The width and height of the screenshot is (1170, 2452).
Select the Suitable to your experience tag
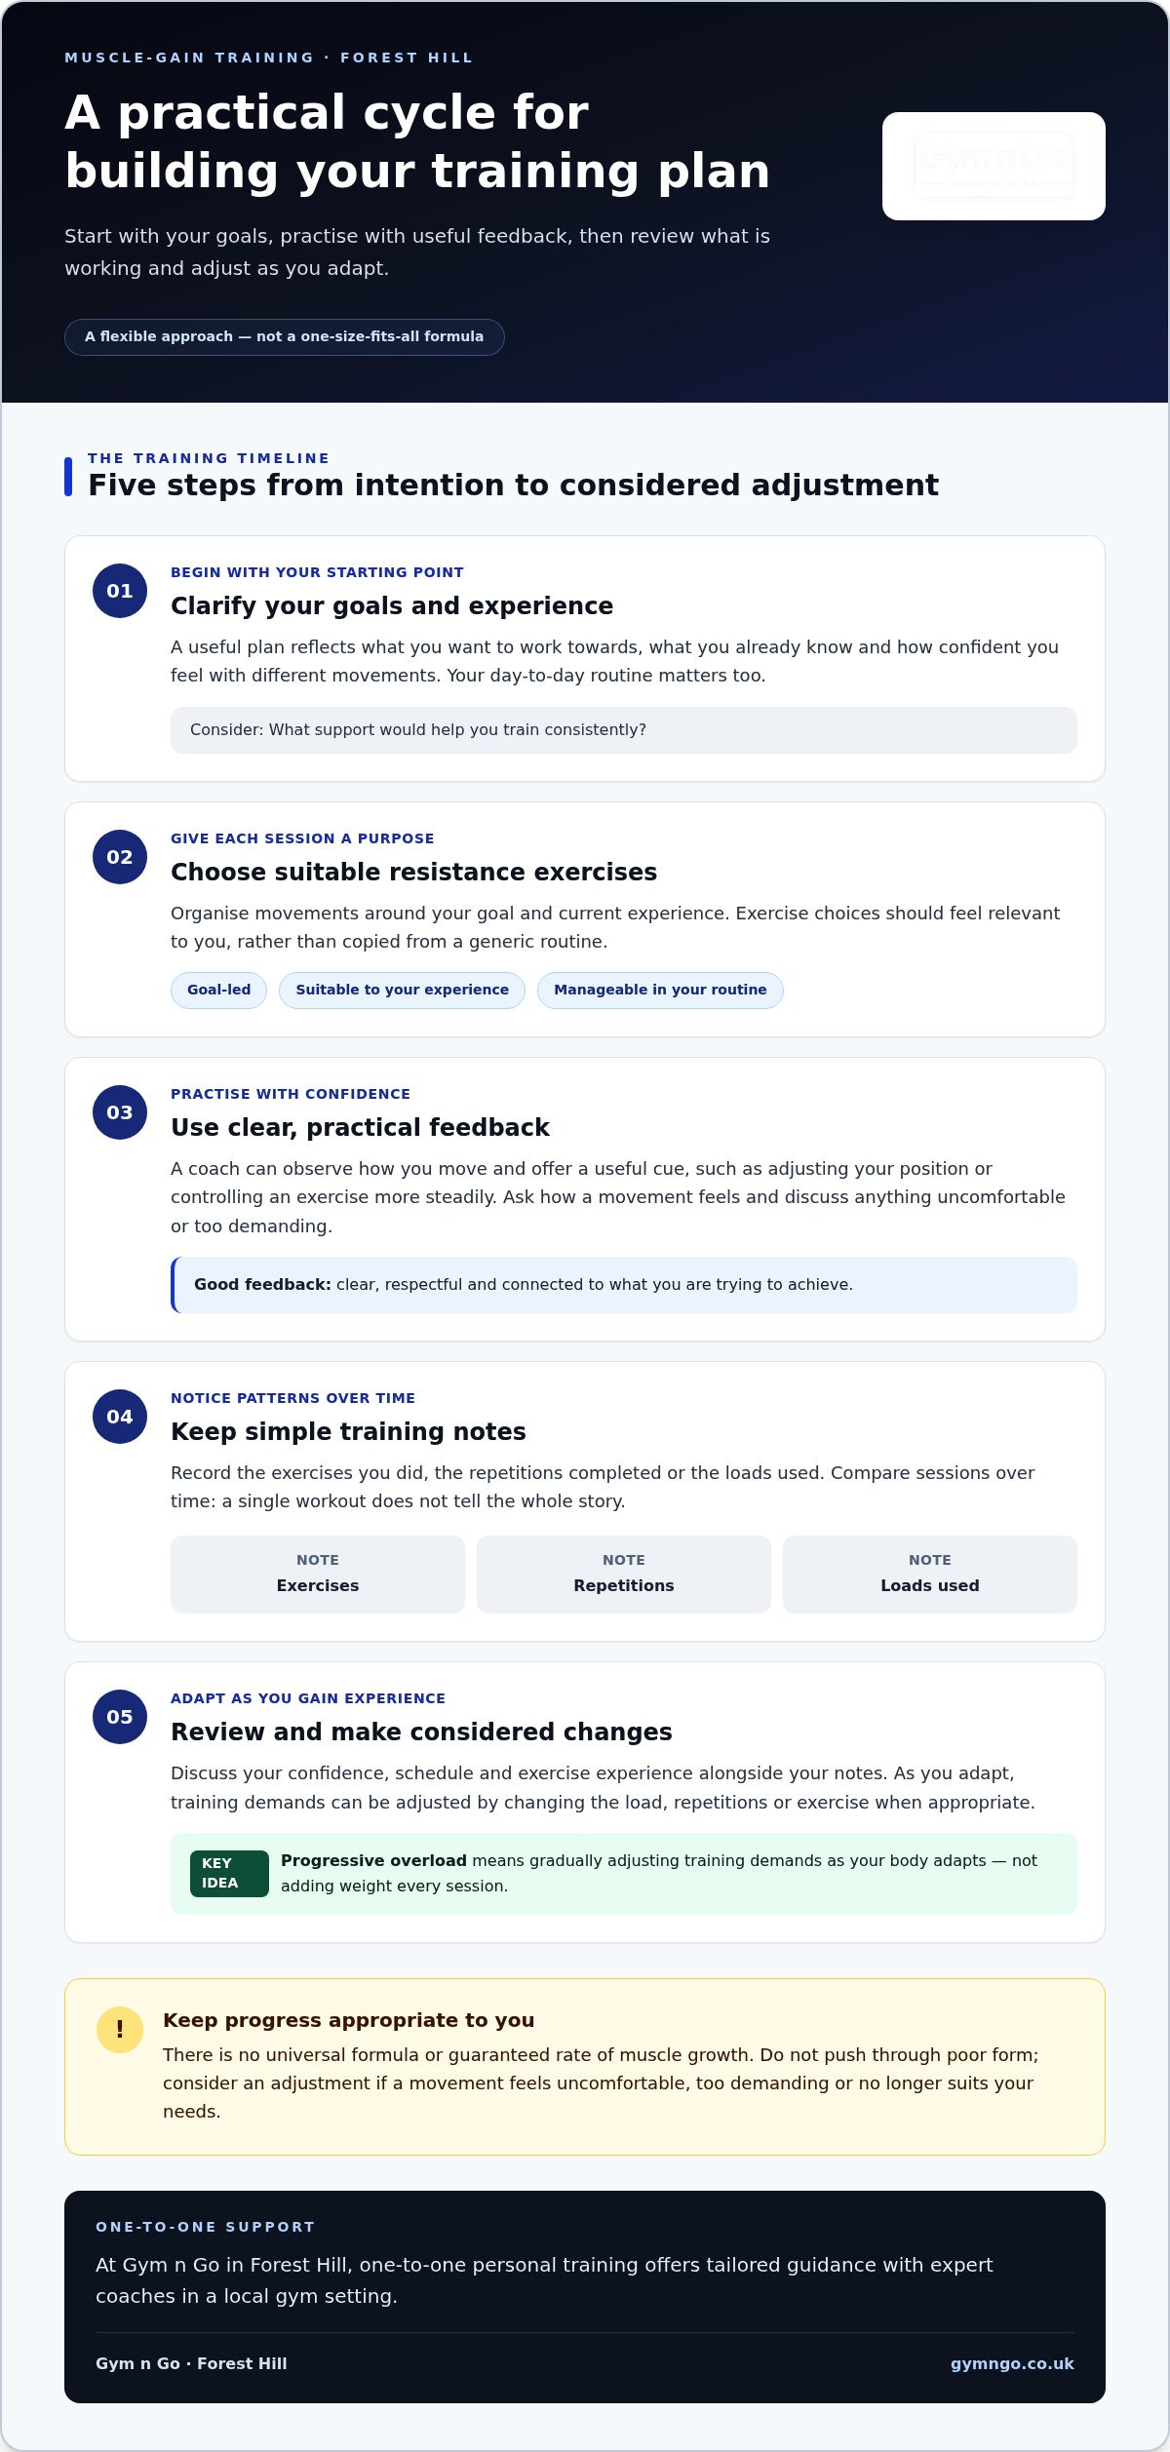(402, 990)
